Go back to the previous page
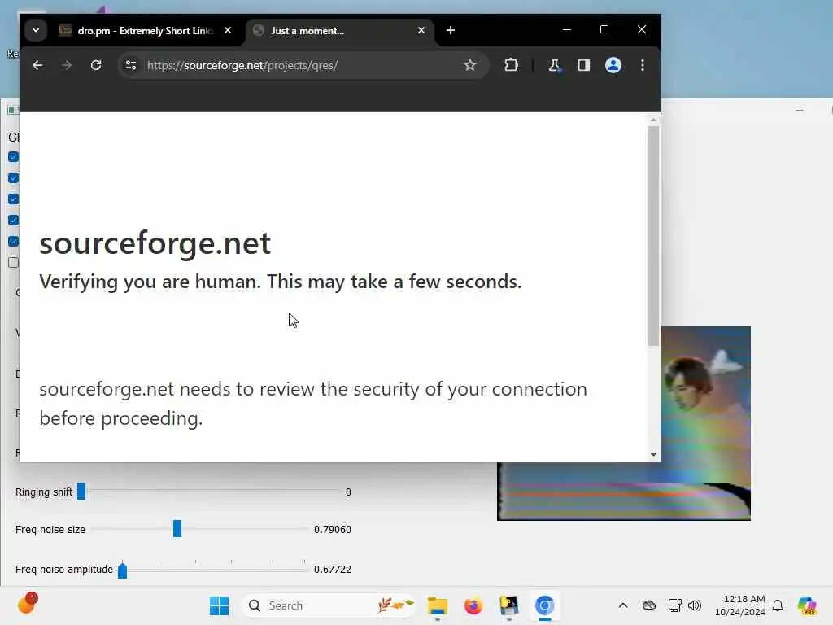 tap(37, 65)
